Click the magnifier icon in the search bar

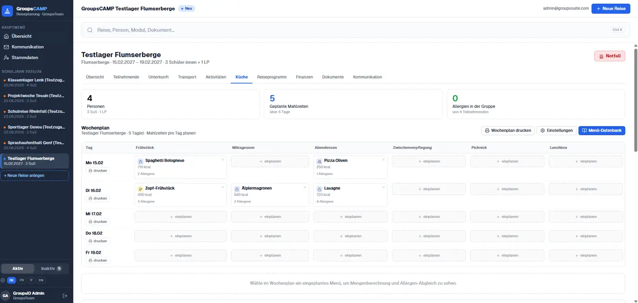point(90,30)
